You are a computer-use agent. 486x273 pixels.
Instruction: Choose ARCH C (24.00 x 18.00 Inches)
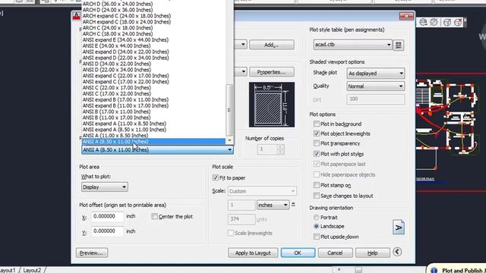(x=118, y=27)
